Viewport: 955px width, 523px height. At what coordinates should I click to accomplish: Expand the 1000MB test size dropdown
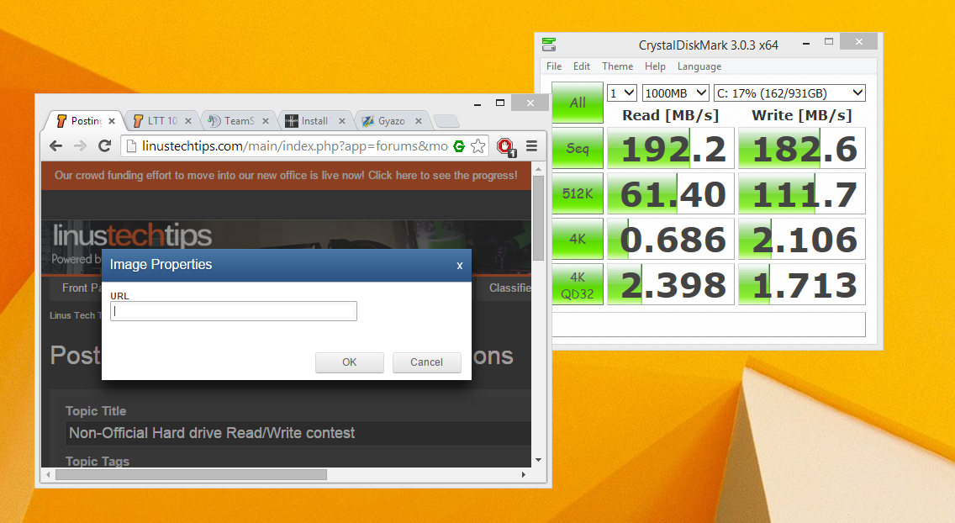tap(676, 93)
